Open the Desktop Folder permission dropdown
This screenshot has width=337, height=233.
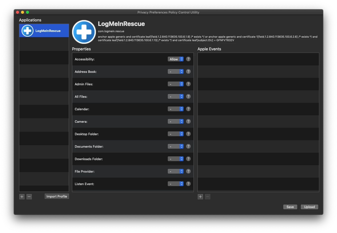(175, 134)
